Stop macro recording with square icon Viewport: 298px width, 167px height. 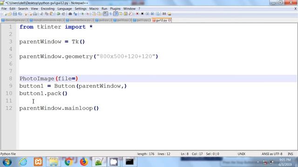coord(142,14)
